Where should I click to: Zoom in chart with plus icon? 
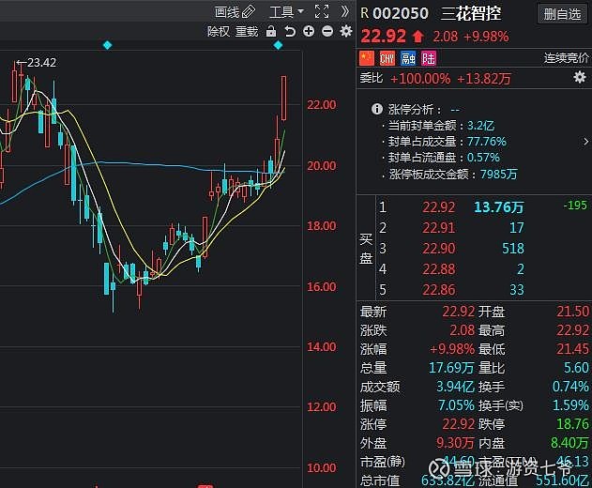(309, 31)
